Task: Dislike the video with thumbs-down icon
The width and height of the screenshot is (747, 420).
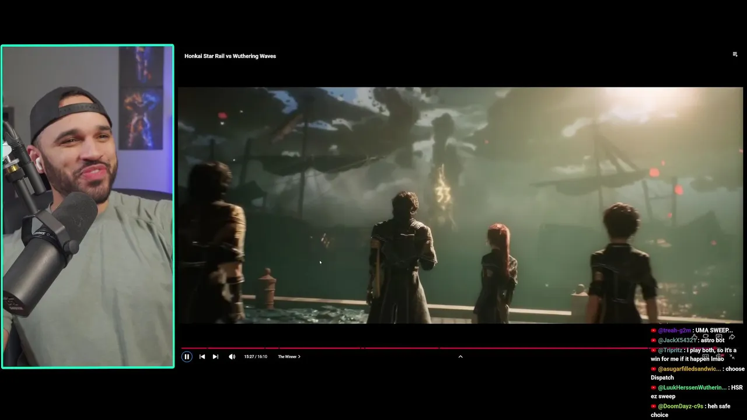Action: [706, 337]
